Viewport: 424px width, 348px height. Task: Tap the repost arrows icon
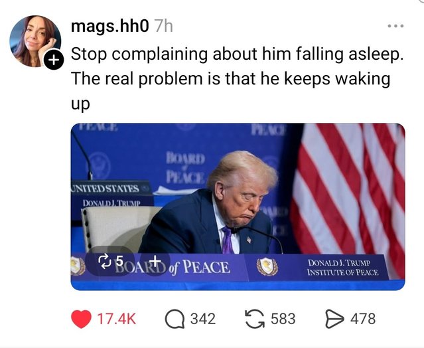pos(255,319)
